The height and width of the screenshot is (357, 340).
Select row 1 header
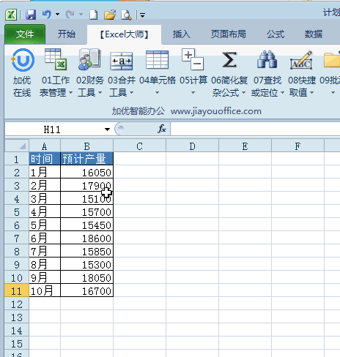[x=17, y=159]
